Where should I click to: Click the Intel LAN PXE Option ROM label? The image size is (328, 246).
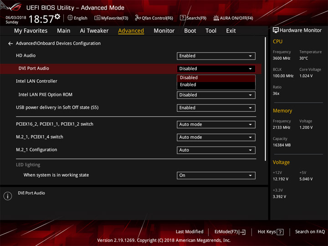coord(46,95)
